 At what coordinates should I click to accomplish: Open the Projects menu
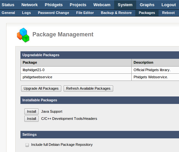[x=78, y=5]
